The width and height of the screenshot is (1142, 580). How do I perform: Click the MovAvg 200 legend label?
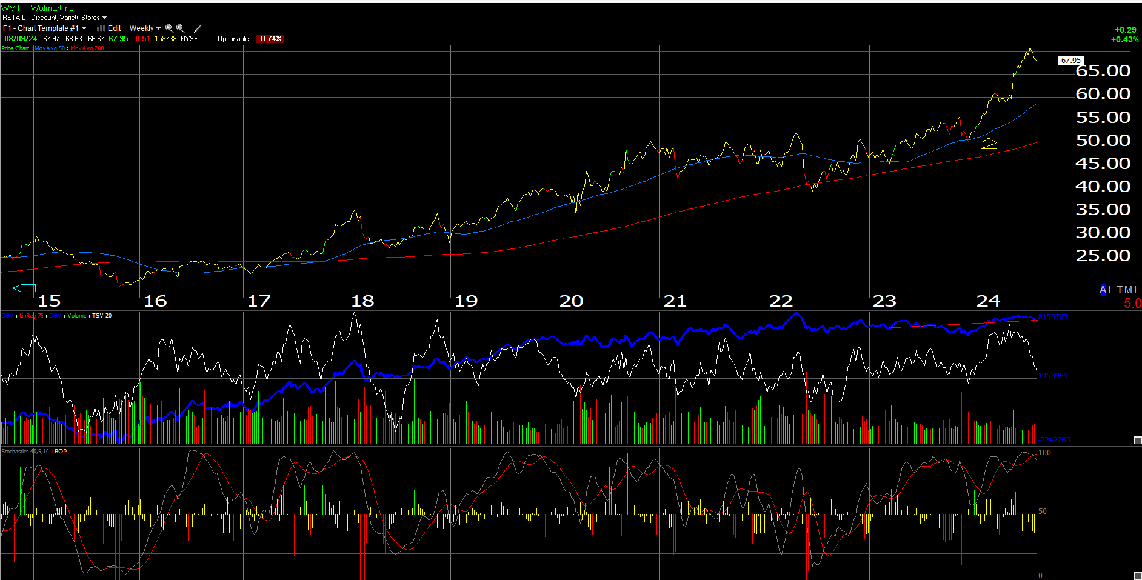click(87, 48)
